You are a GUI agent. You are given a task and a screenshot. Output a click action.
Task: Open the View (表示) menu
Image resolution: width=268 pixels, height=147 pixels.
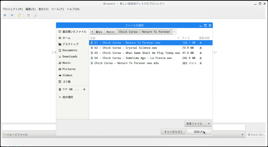coord(43,9)
